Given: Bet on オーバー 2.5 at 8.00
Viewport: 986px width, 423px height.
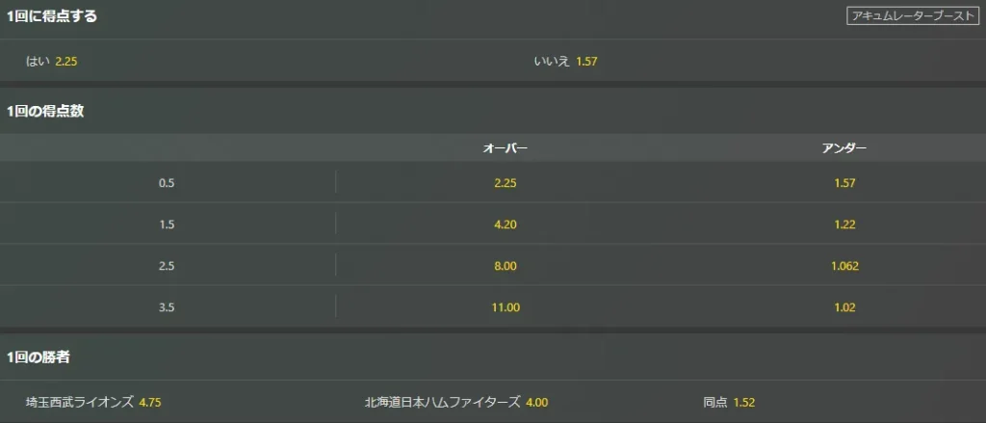Looking at the screenshot, I should 505,266.
